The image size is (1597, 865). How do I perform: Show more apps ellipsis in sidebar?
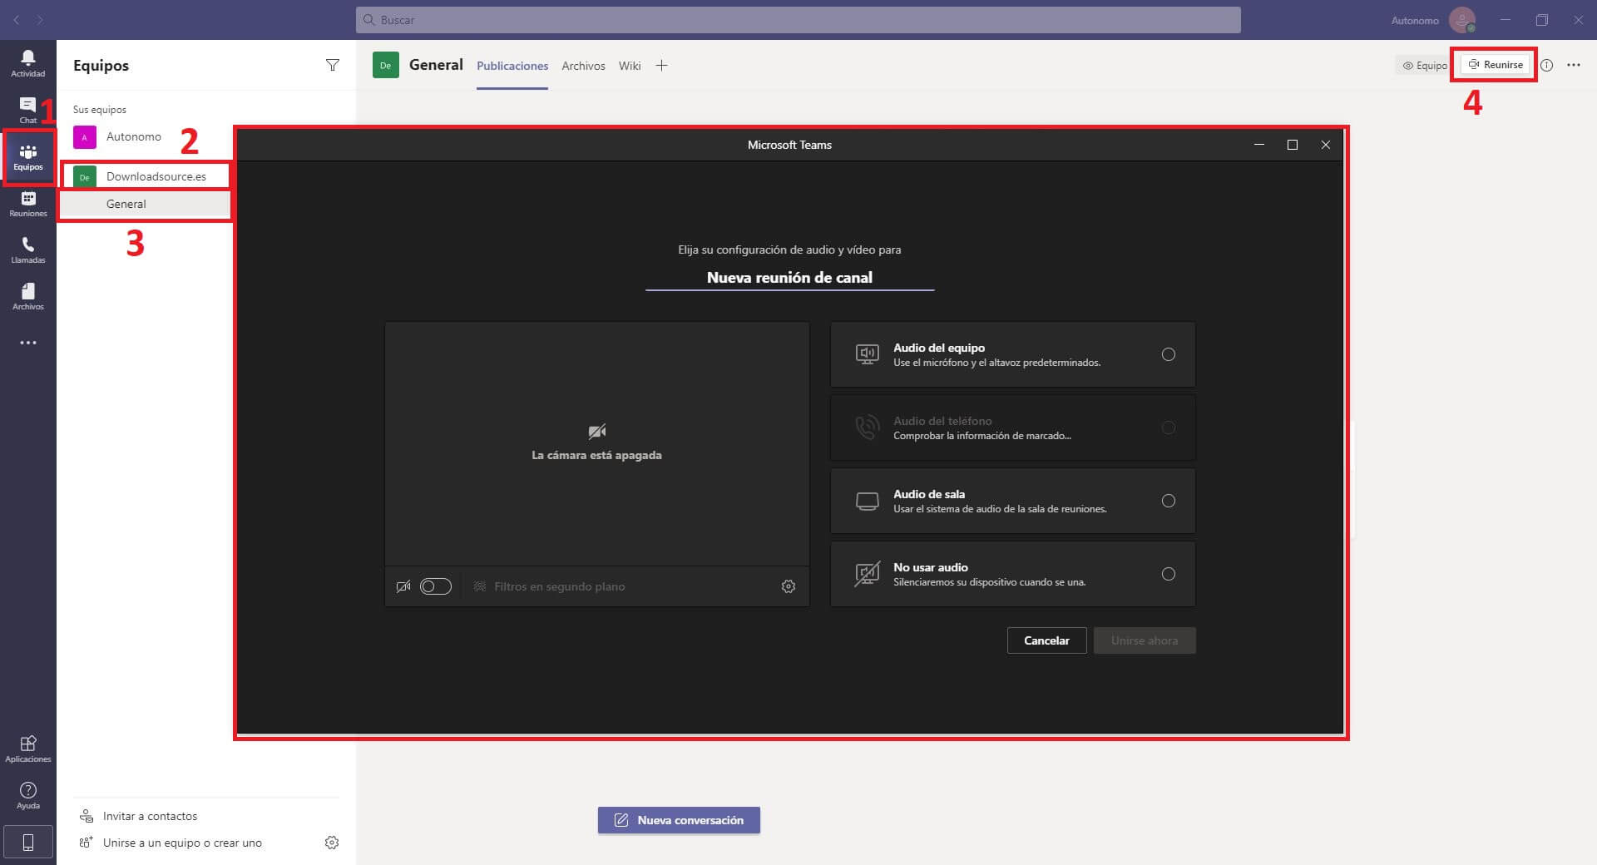(27, 343)
